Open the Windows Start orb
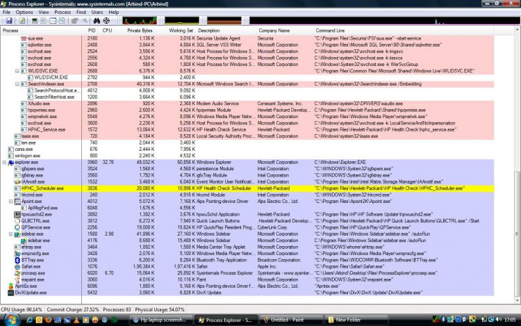 [x=11, y=320]
